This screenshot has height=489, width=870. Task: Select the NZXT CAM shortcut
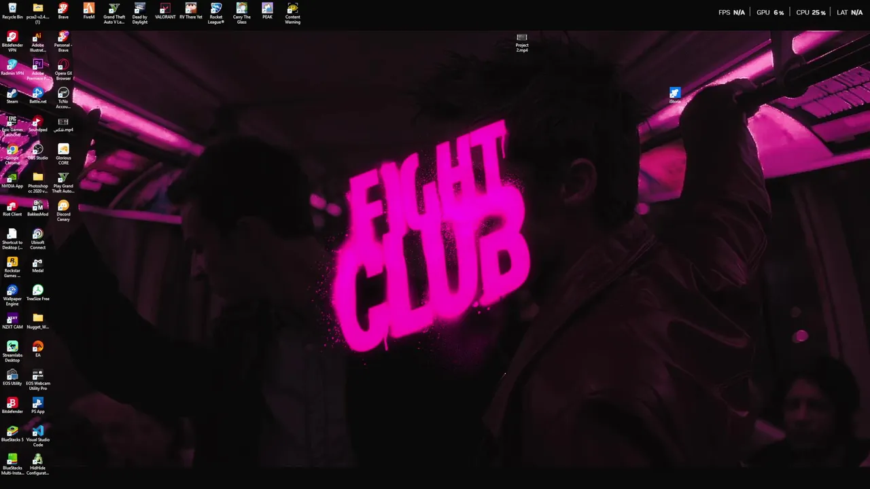12,321
